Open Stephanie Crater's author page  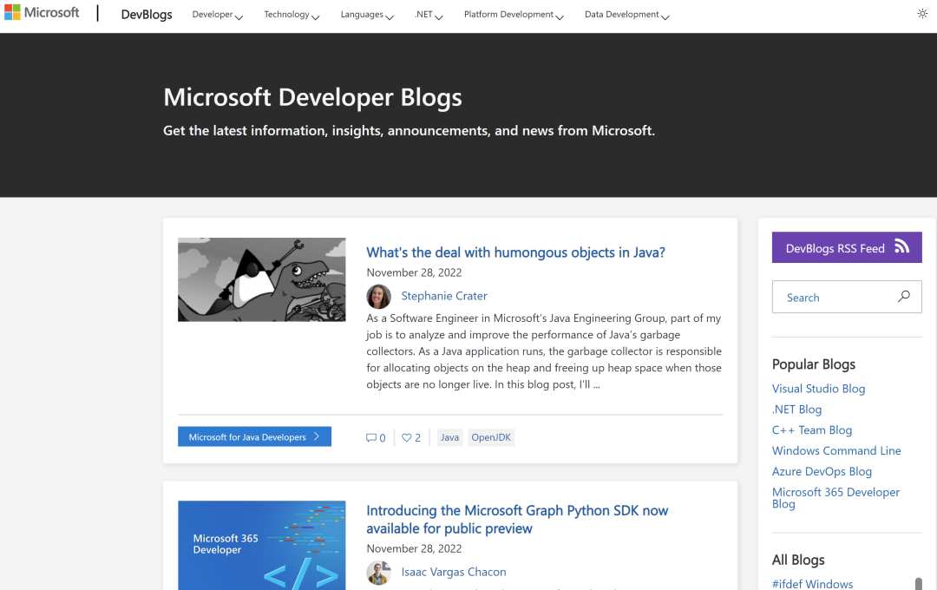coord(444,296)
